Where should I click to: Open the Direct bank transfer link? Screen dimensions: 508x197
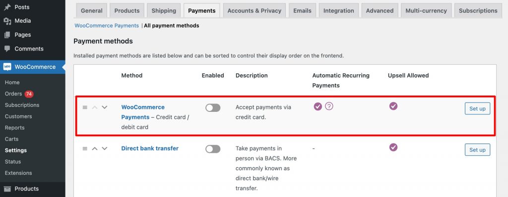(x=150, y=148)
